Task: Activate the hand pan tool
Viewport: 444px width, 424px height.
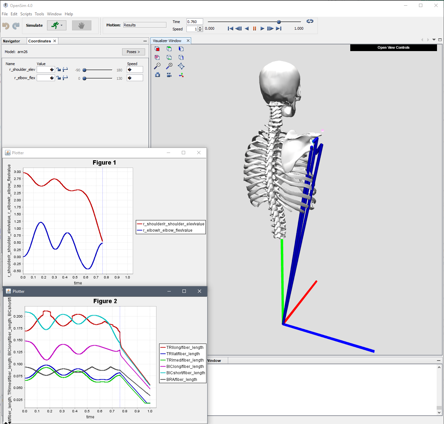Action: pos(82,25)
